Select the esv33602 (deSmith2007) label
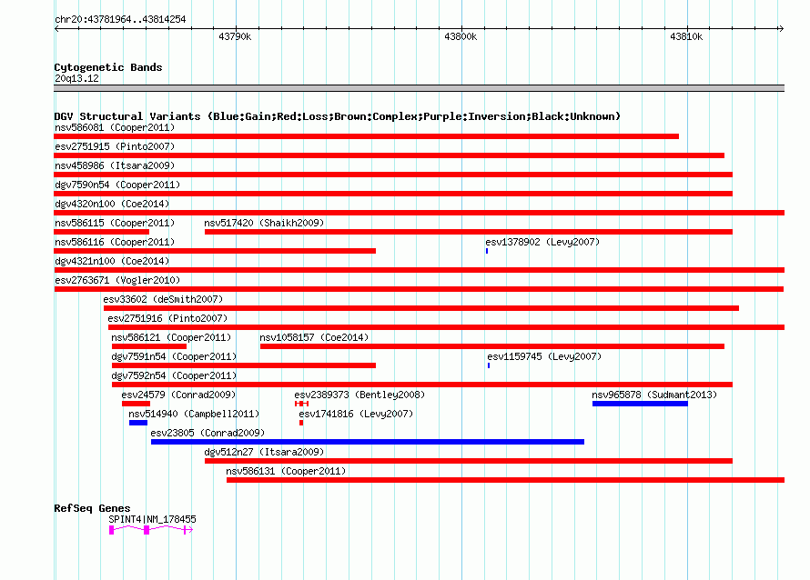810x580 pixels. point(163,299)
